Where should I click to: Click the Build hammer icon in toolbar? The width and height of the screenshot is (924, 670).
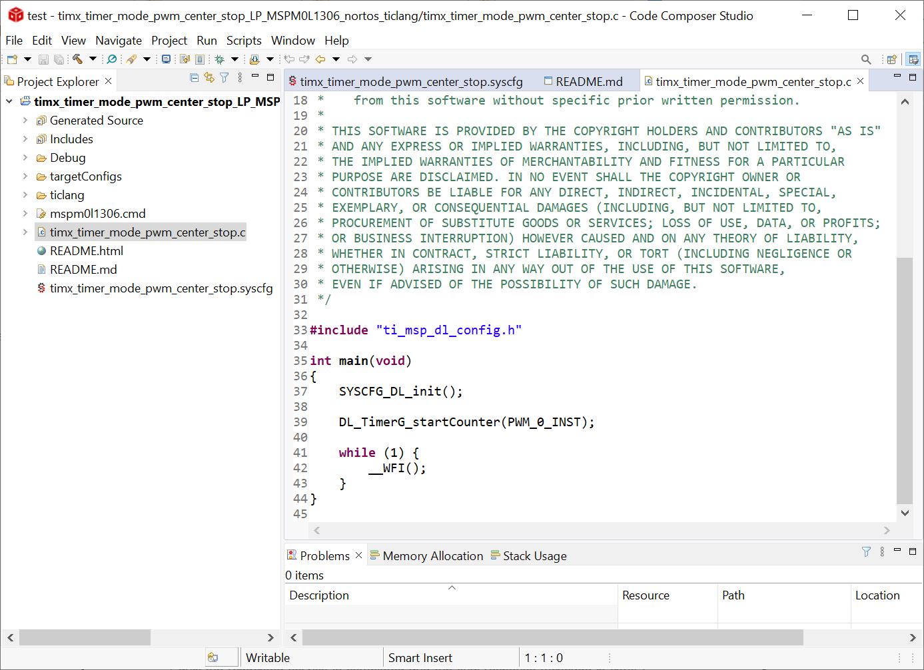click(x=78, y=59)
